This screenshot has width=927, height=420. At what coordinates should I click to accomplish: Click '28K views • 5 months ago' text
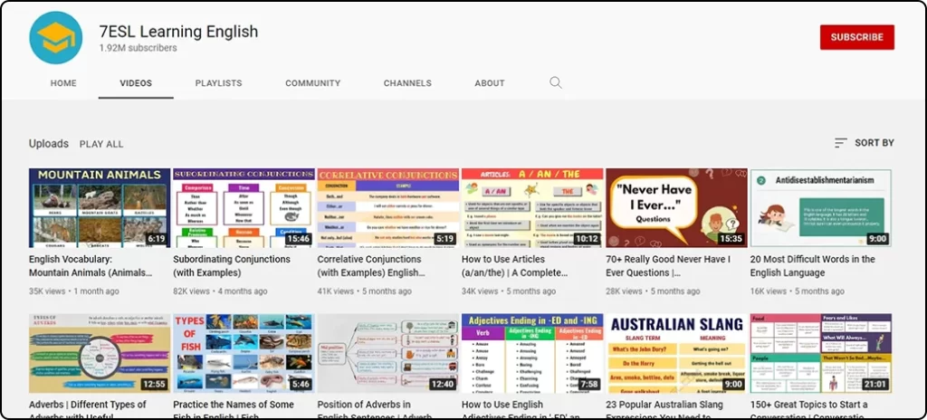point(653,291)
